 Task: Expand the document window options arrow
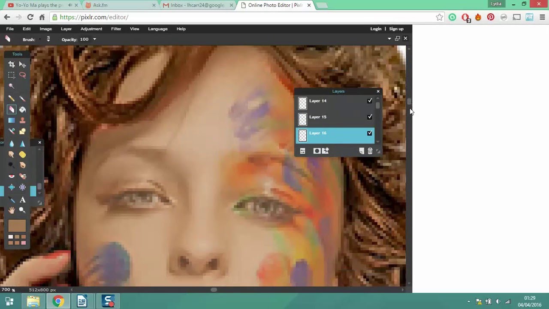point(389,39)
